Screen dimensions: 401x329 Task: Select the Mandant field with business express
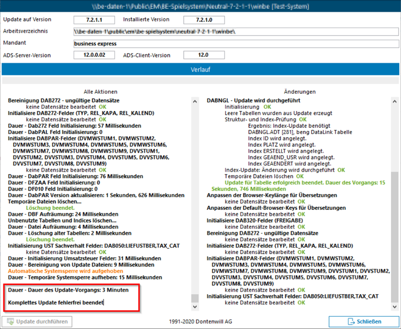tap(236, 44)
